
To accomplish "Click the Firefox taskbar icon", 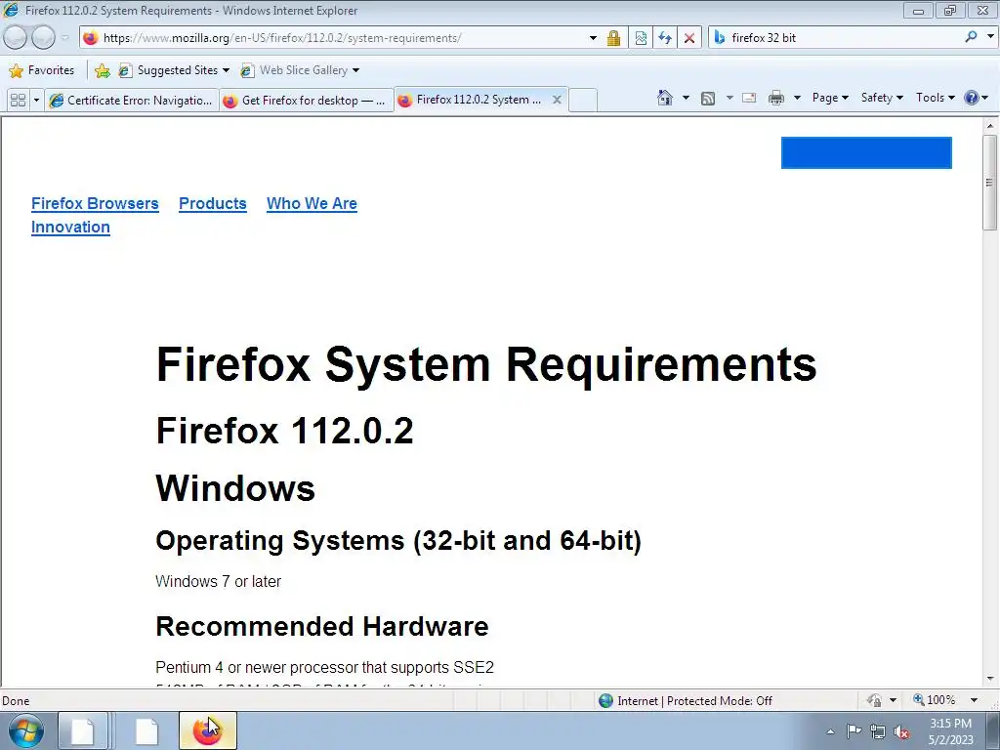I will pos(207,730).
